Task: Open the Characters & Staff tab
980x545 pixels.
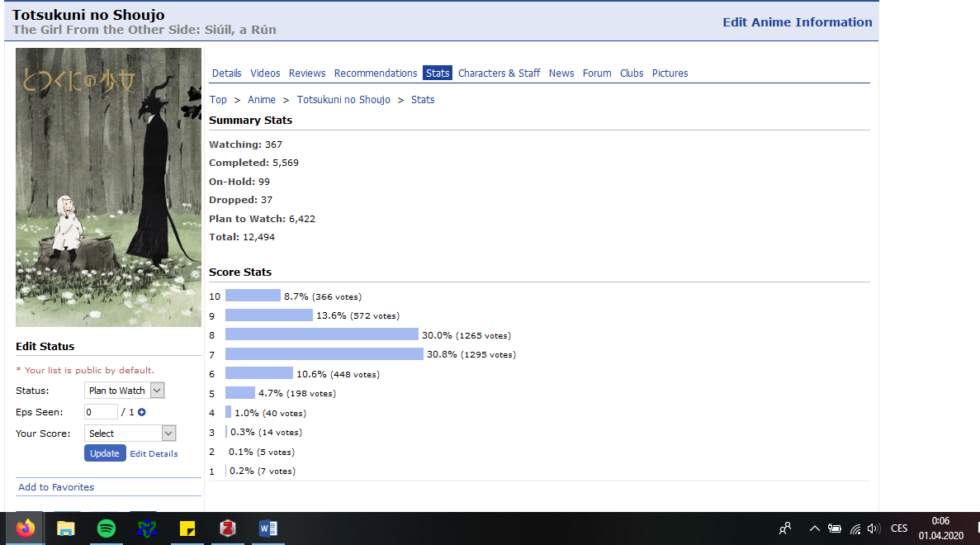Action: (499, 73)
